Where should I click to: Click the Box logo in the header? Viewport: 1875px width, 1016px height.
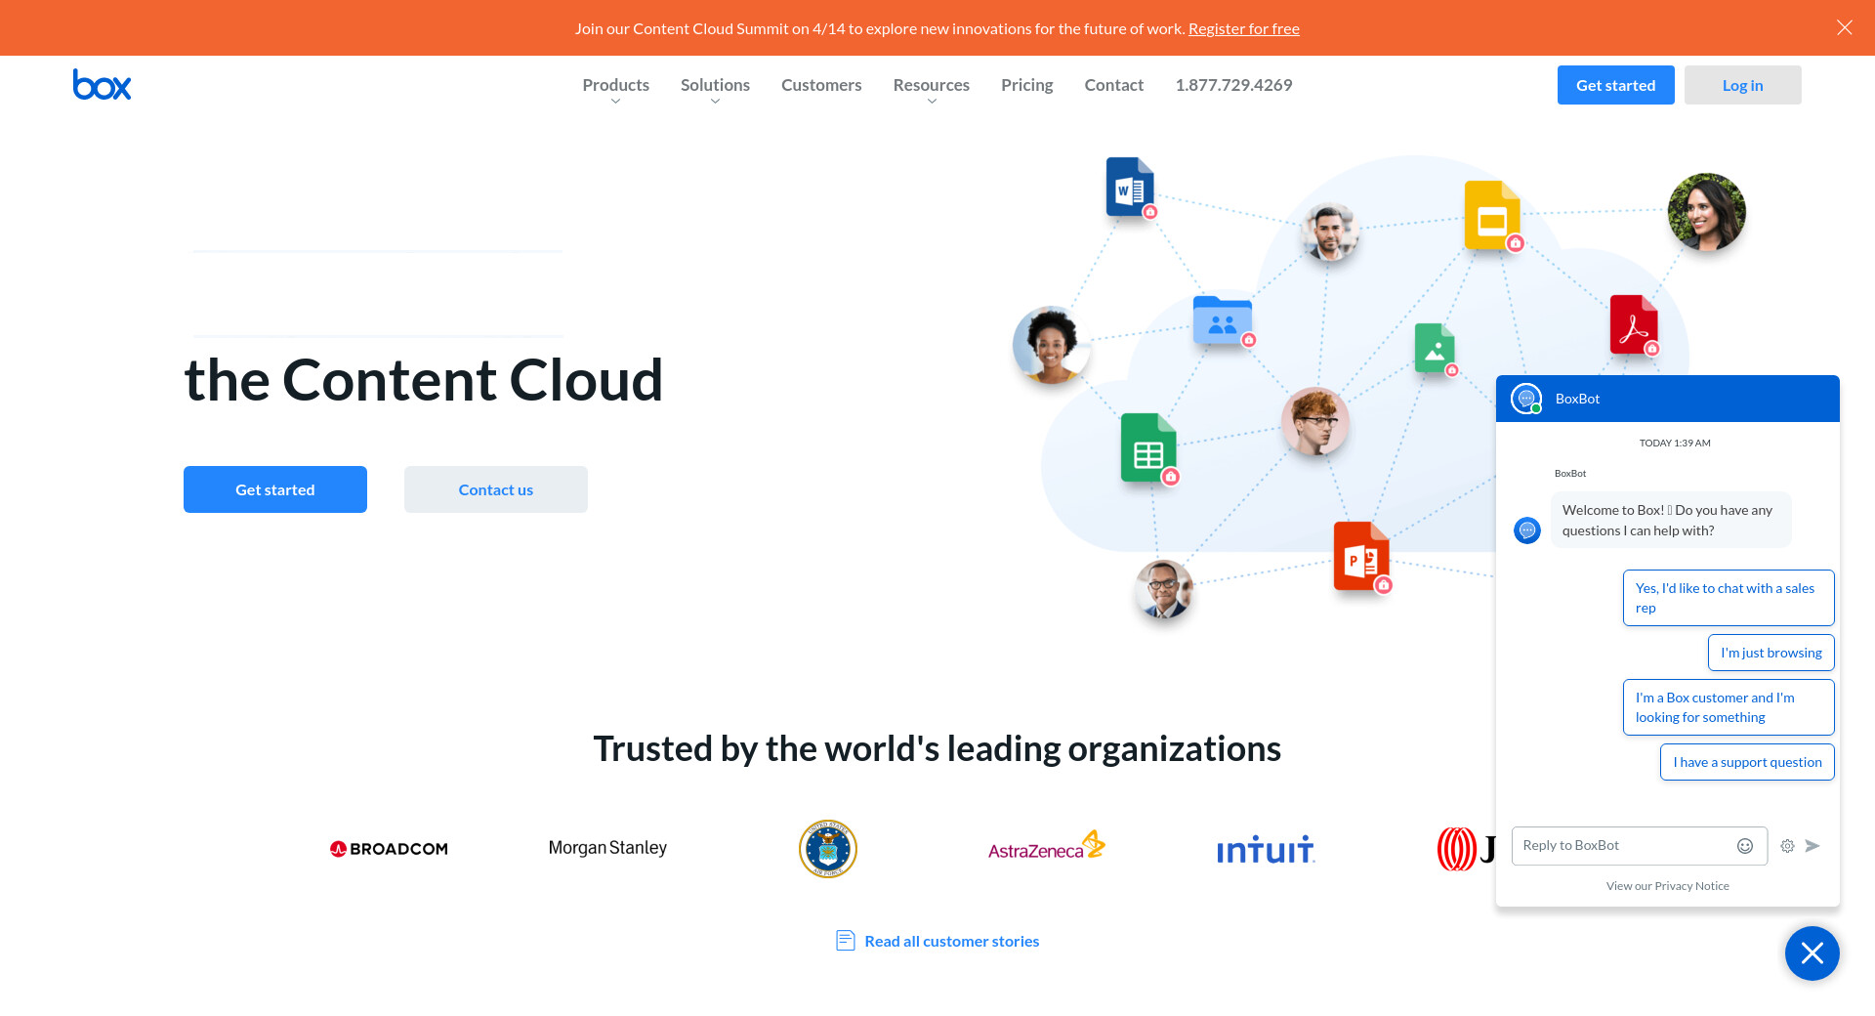(x=102, y=85)
